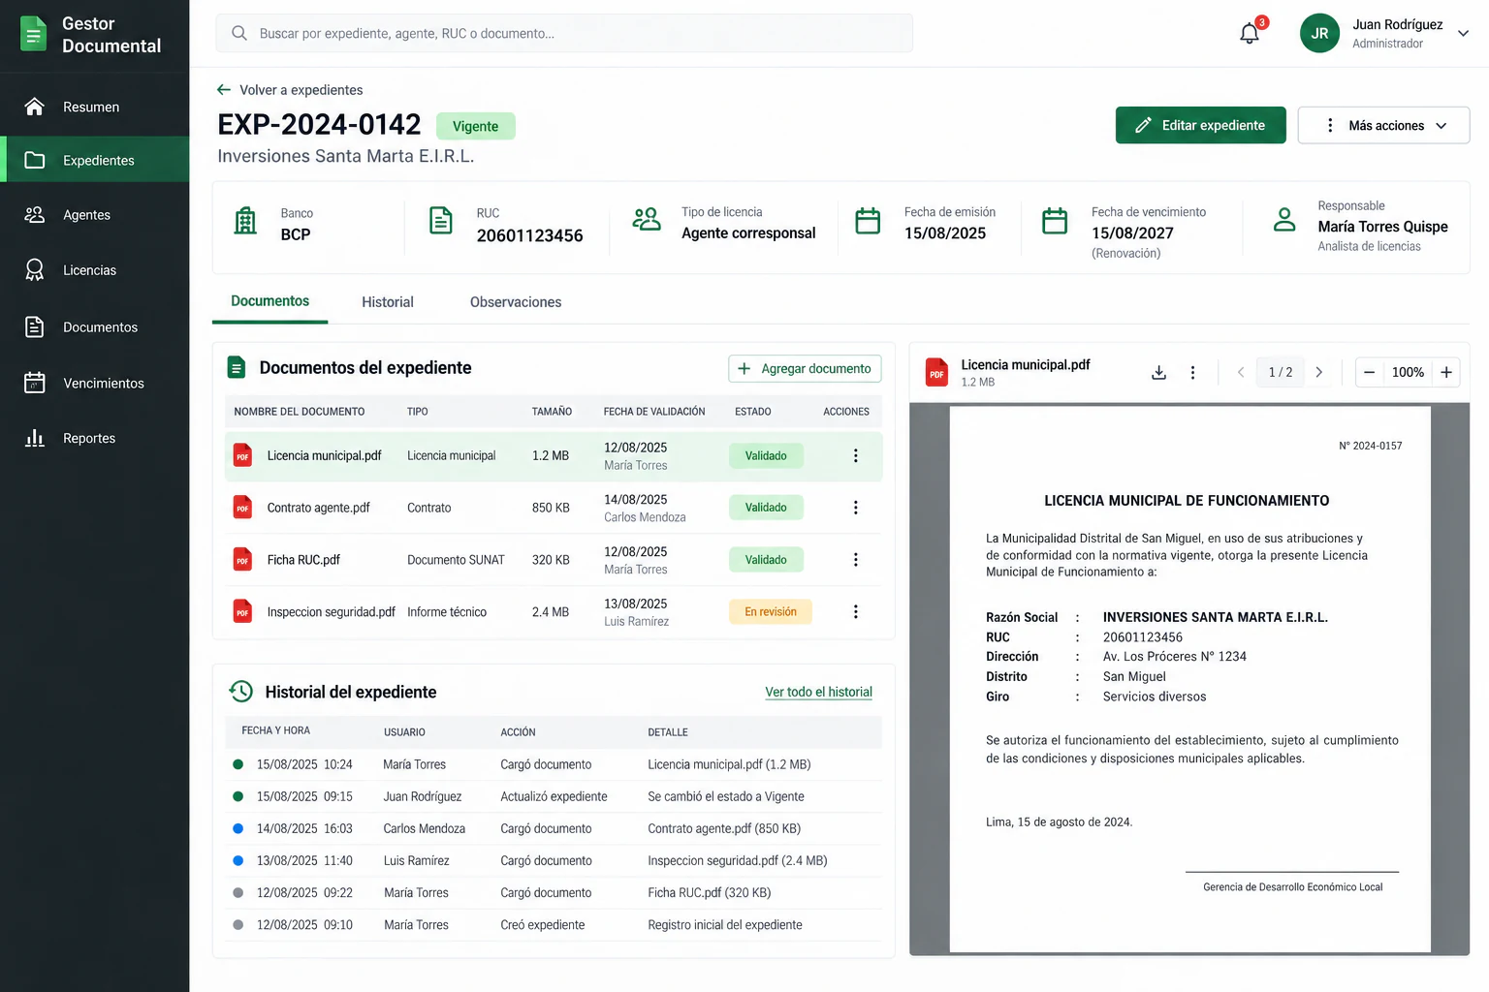Click the Gestor Documental logo icon

coord(33,34)
